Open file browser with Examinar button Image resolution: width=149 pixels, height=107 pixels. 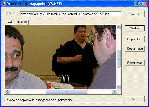[135, 14]
